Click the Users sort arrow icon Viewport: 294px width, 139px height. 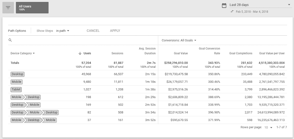click(x=80, y=53)
